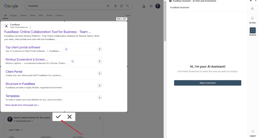The height and width of the screenshot is (138, 259).
Task: Open FuseBase: Online Collaboration Tool result
Action: click(x=48, y=32)
